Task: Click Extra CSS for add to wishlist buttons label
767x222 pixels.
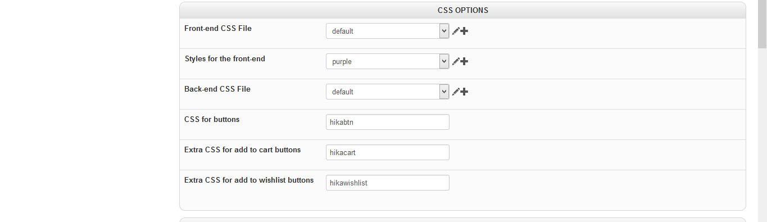Action: coord(249,180)
